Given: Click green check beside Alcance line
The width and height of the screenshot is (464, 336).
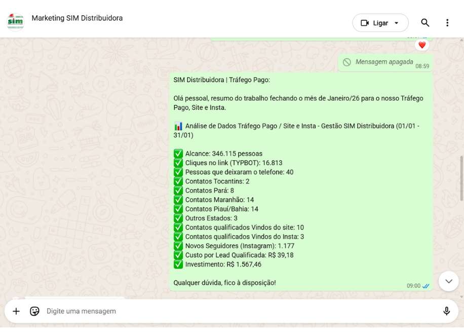Looking at the screenshot, I should tap(178, 154).
